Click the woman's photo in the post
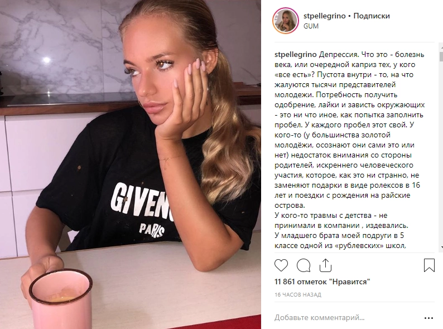Image resolution: width=443 pixels, height=329 pixels. 131,164
